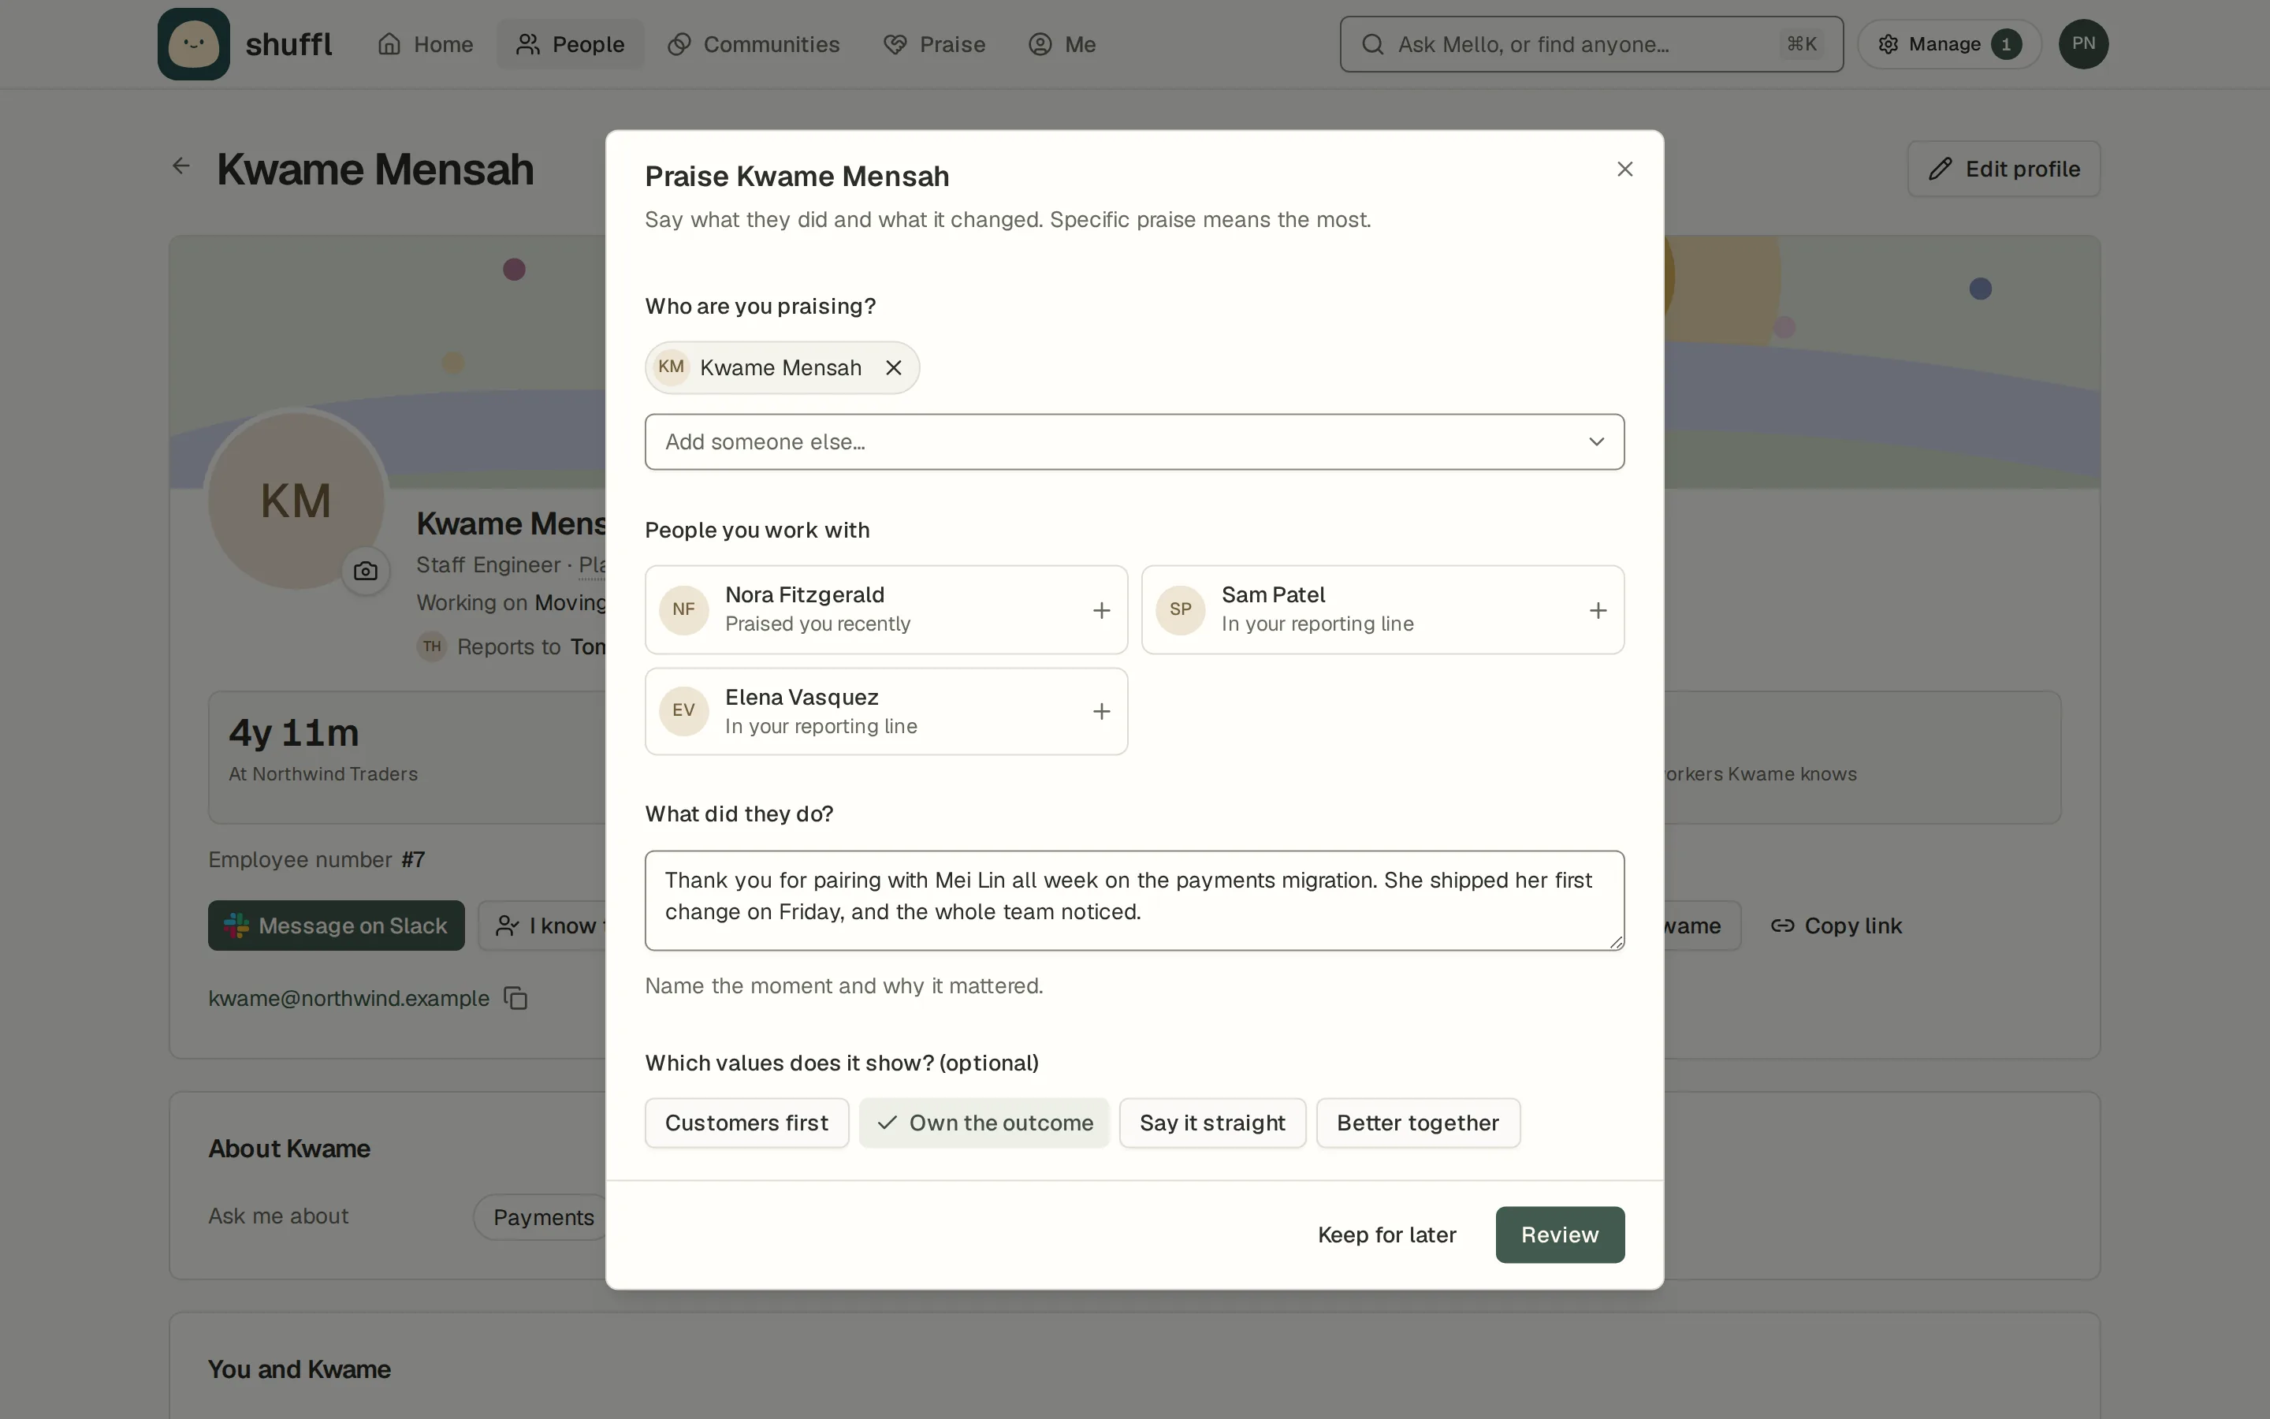This screenshot has width=2270, height=1419.
Task: Add Elena Vasquez with plus icon
Action: pyautogui.click(x=1101, y=711)
